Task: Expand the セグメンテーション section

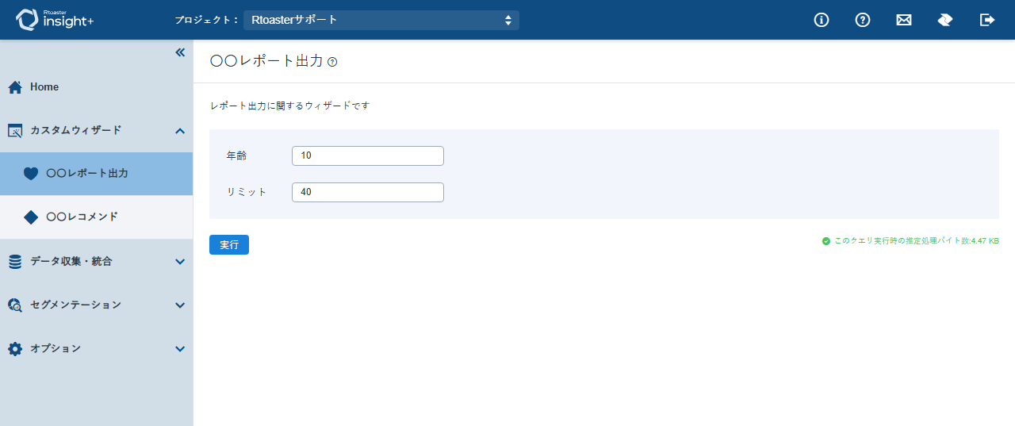Action: (x=96, y=305)
